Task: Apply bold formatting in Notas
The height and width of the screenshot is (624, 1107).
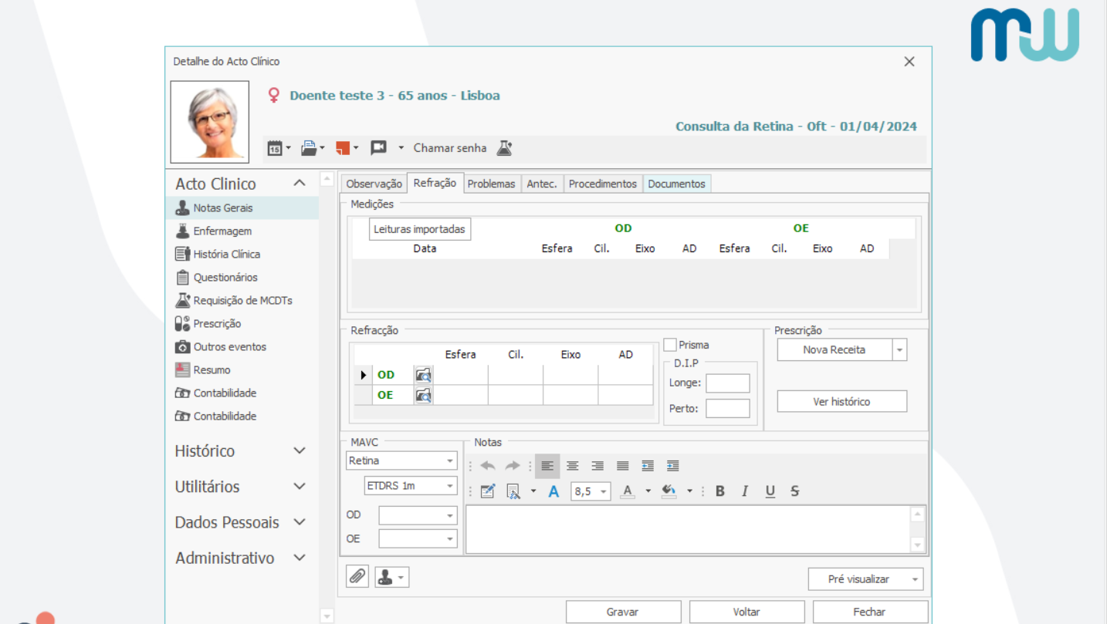Action: click(x=720, y=491)
